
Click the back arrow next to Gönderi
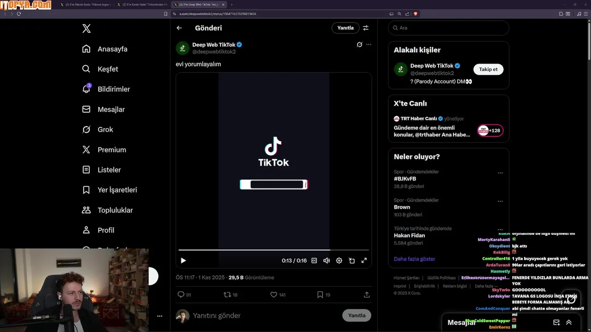[x=179, y=28]
